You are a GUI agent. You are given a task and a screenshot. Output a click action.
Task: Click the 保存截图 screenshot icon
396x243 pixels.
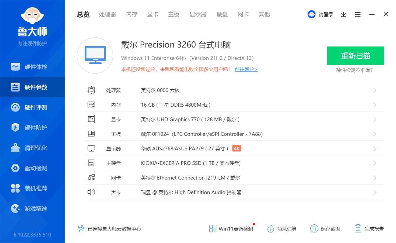325,229
